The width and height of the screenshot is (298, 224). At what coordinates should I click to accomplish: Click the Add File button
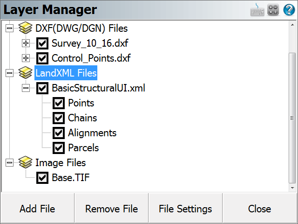(x=37, y=209)
